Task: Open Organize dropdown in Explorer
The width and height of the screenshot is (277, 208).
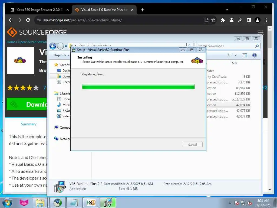Action: (x=61, y=55)
